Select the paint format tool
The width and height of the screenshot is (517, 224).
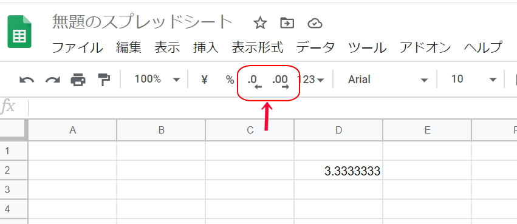click(104, 80)
